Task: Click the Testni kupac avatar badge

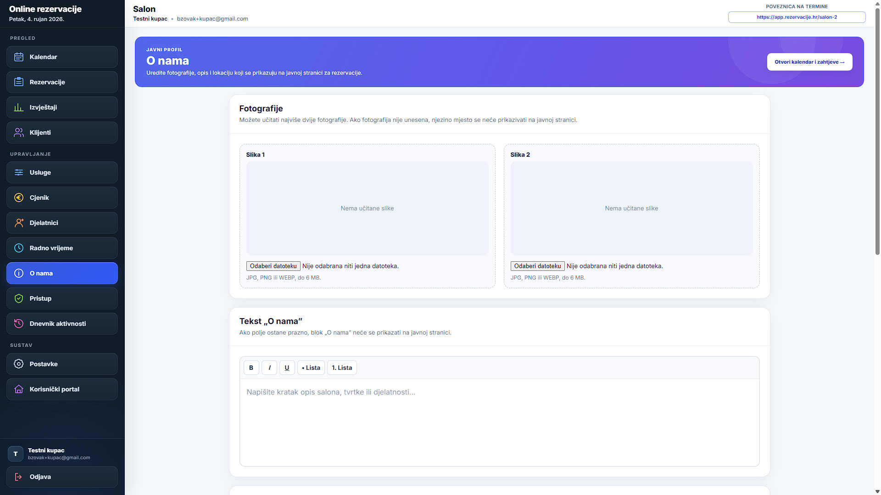Action: coord(16,454)
